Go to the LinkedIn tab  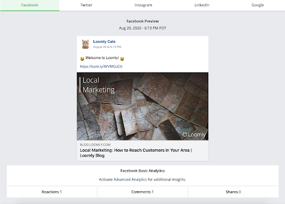pyautogui.click(x=202, y=5)
